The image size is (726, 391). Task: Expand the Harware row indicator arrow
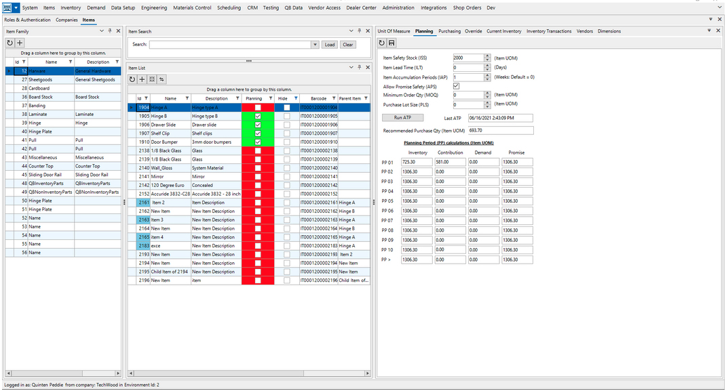point(9,71)
